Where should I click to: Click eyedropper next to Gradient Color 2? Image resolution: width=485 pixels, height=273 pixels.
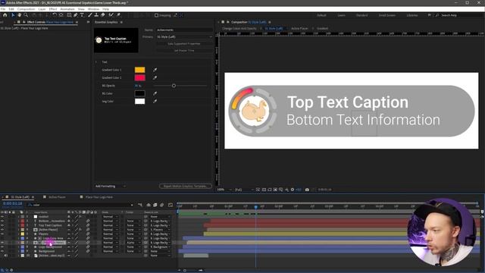point(155,77)
